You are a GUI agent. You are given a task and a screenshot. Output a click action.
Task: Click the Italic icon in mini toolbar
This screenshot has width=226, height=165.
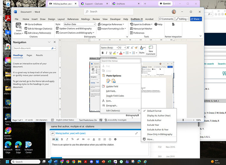pos(106,53)
